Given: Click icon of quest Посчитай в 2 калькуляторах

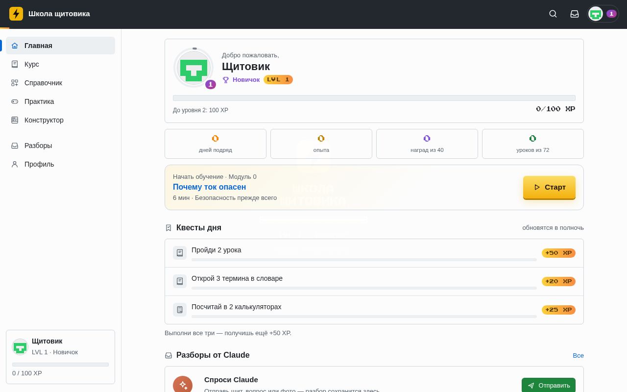Looking at the screenshot, I should click(x=180, y=310).
